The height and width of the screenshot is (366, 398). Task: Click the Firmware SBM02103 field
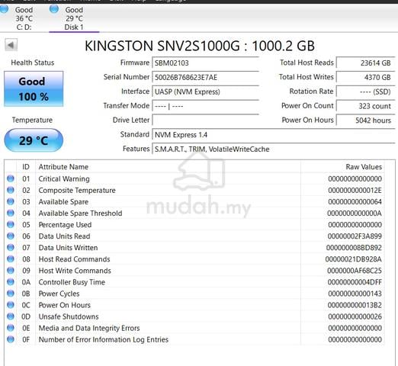(205, 63)
